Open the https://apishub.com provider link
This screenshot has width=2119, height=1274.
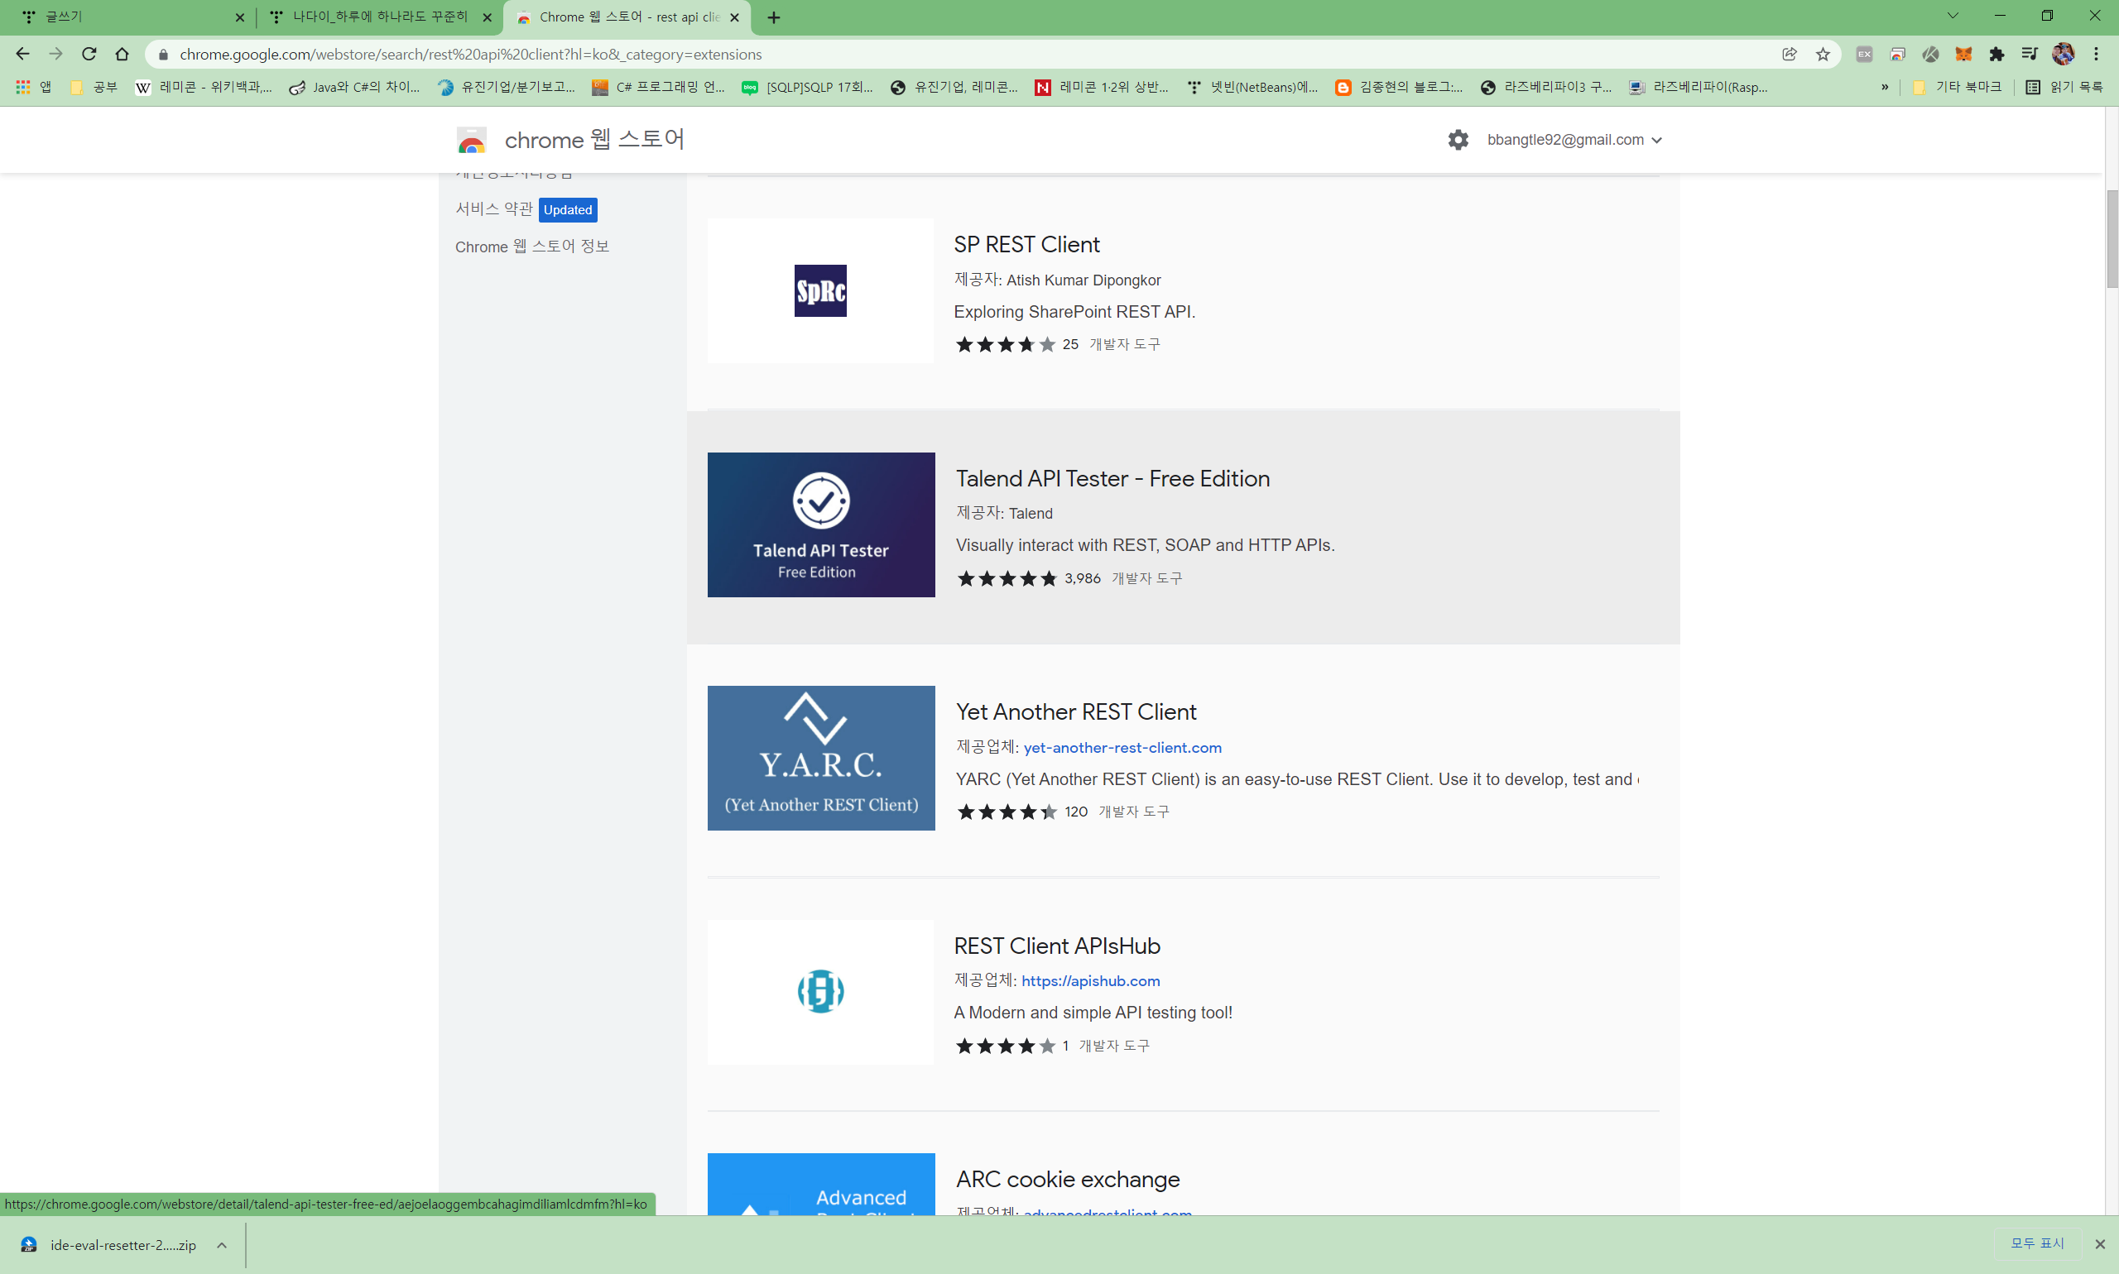(x=1090, y=980)
